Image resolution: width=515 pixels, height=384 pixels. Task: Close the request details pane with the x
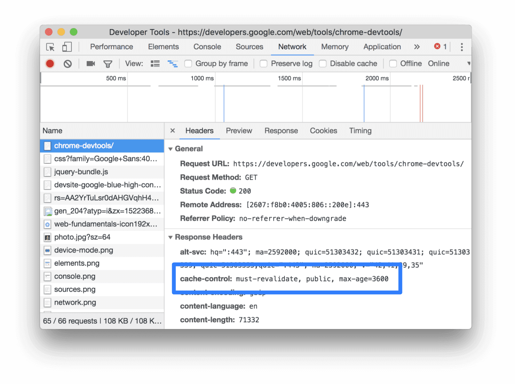pyautogui.click(x=172, y=131)
